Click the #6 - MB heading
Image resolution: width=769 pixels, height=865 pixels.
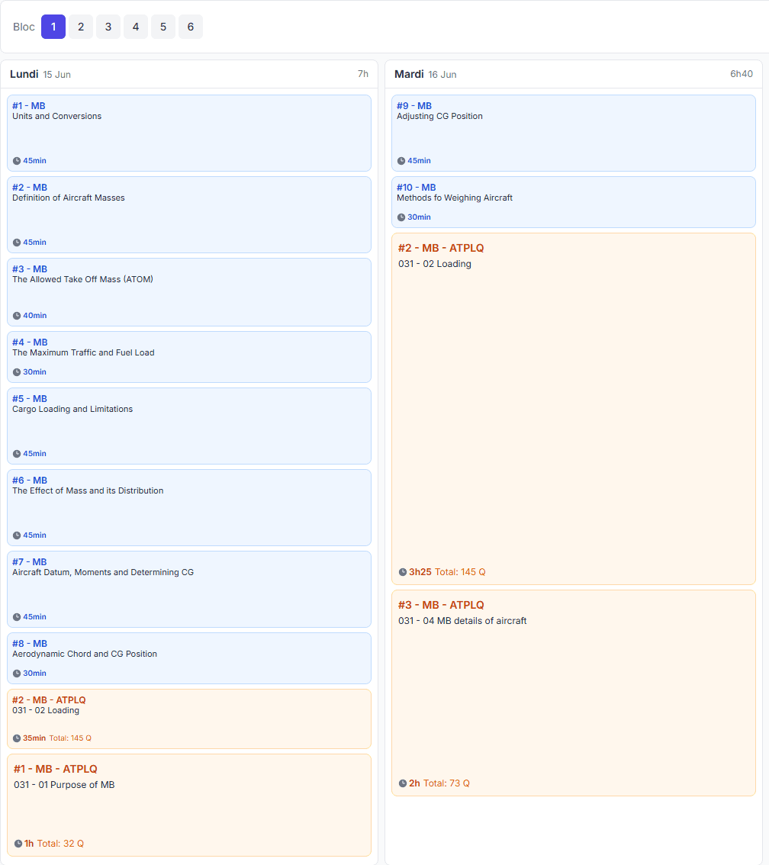30,481
